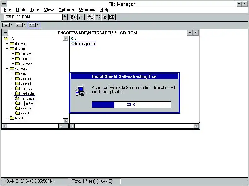
Task: Maximize the D:\SOFTWARE\NETSCAPE child window
Action: [196, 33]
